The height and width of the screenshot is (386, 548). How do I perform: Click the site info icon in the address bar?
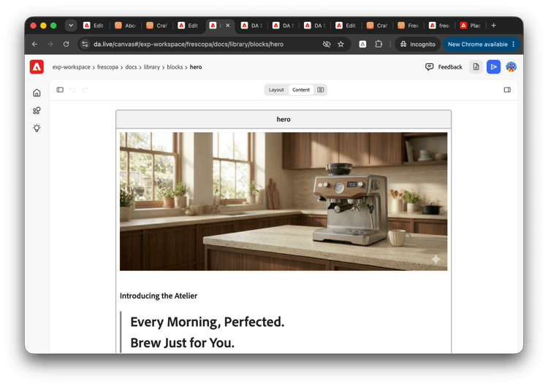click(x=85, y=44)
